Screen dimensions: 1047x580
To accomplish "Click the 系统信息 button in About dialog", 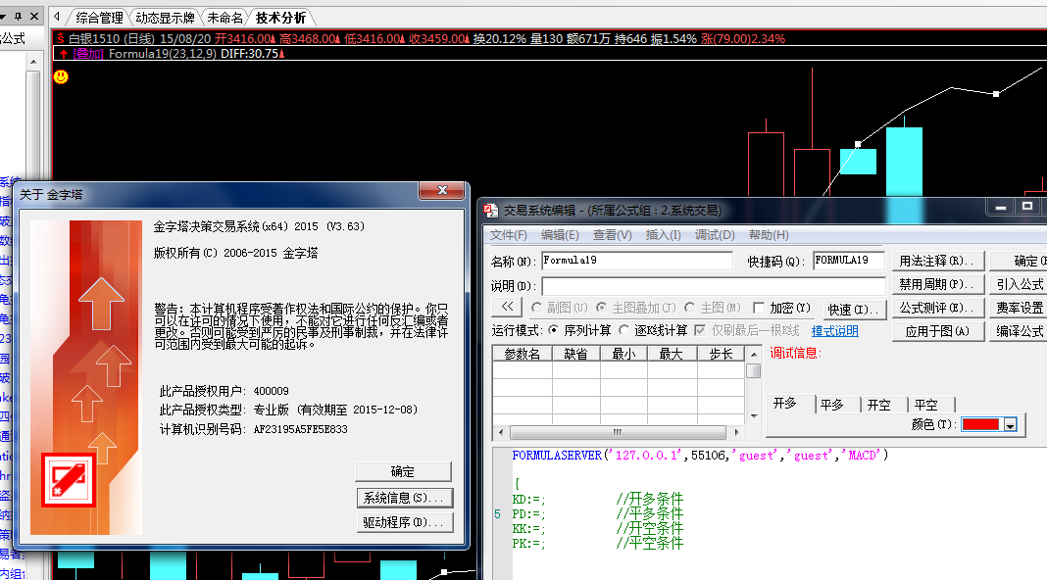I will [403, 498].
